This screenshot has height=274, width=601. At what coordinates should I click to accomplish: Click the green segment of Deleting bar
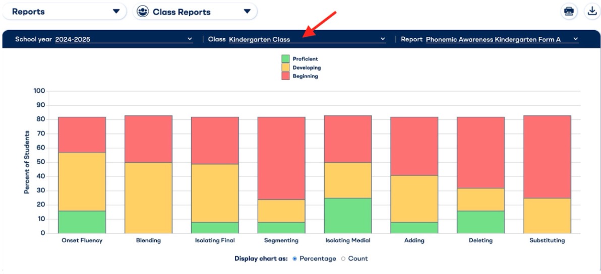[480, 222]
